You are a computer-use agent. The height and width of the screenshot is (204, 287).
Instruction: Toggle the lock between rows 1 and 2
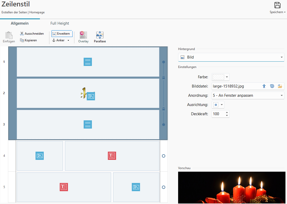point(163,77)
